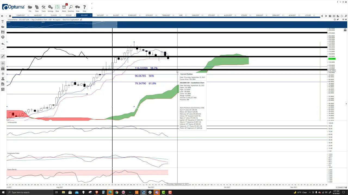The image size is (348, 195).
Task: Switch to the GME tab
Action: click(x=181, y=15)
